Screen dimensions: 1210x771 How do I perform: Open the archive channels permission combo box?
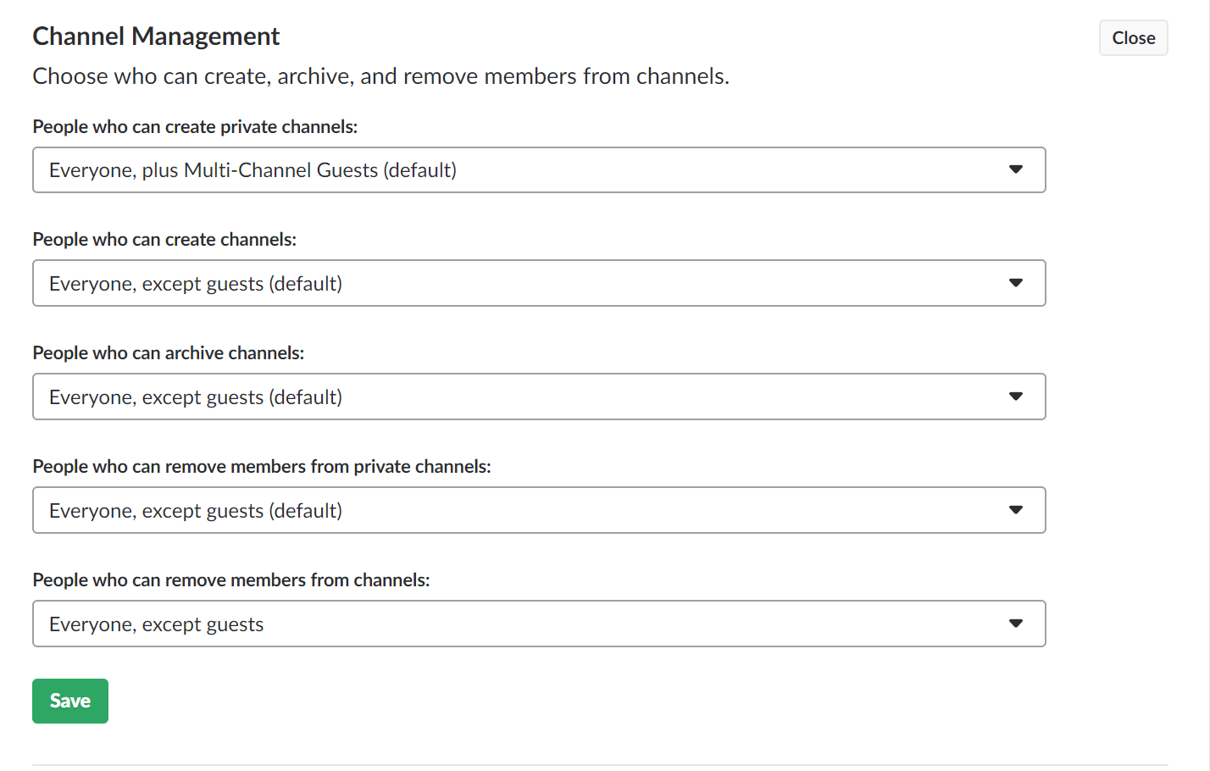(x=539, y=397)
